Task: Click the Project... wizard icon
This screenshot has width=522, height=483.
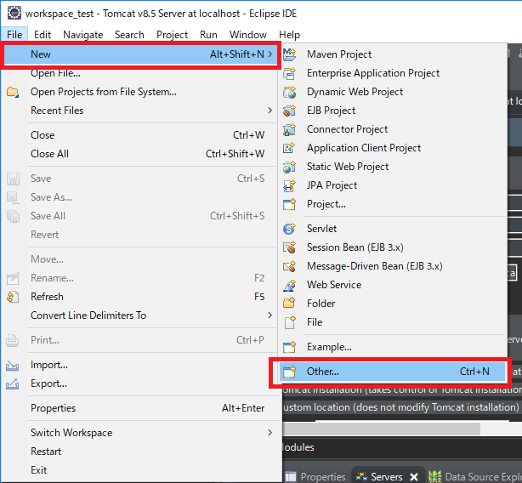Action: [289, 204]
